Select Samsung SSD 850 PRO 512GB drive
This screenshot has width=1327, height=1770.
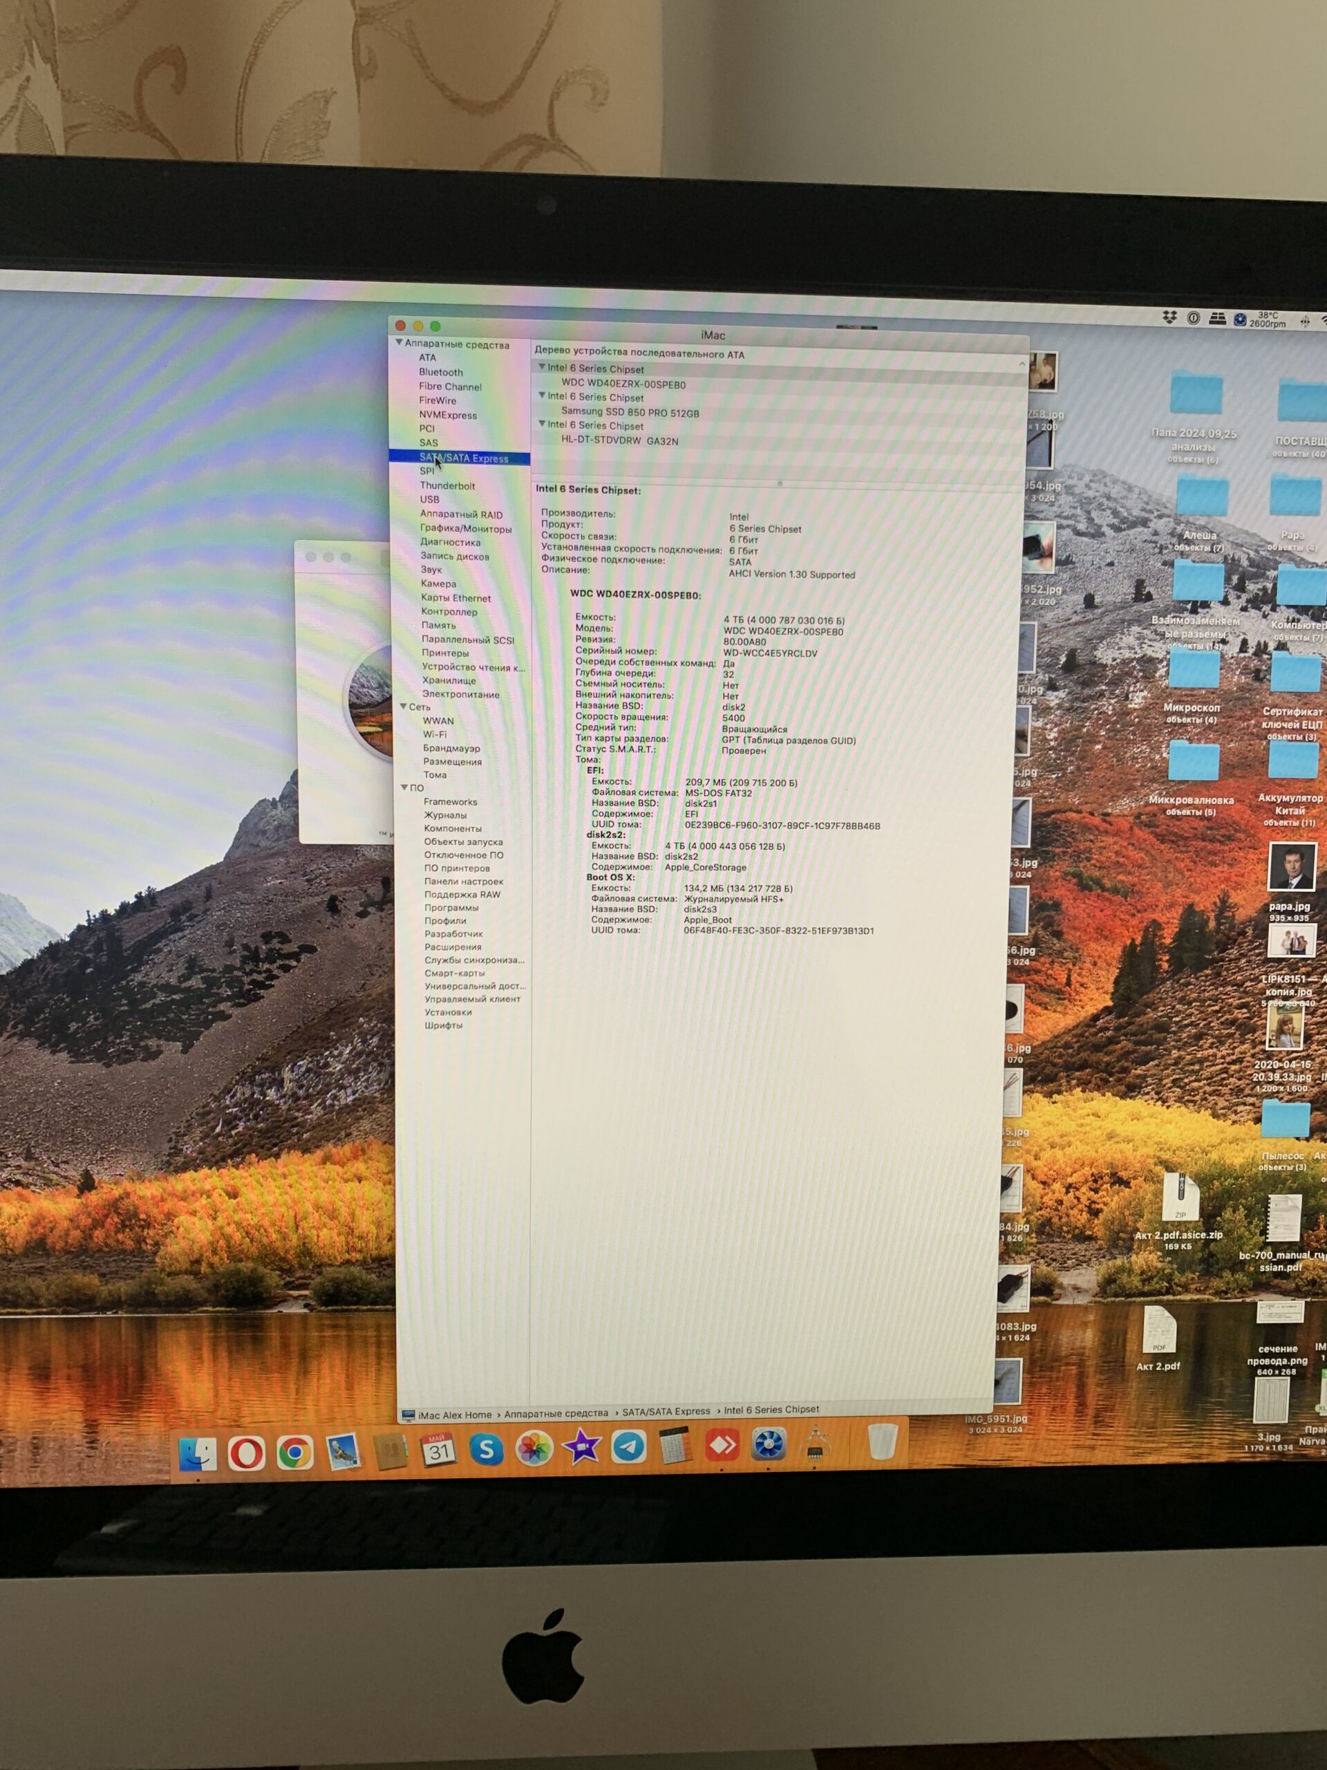[630, 413]
